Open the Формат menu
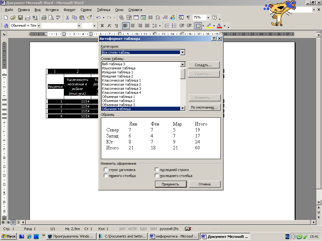 point(69,10)
